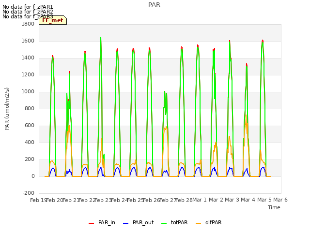Select the 1200 y-axis tick label

28,75
